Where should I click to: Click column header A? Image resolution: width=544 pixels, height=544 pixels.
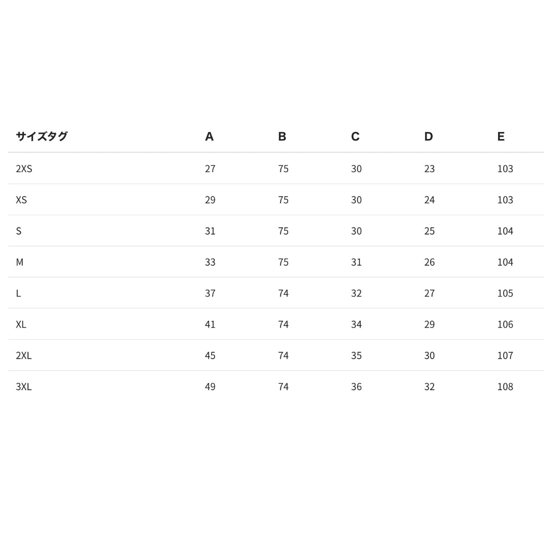209,136
